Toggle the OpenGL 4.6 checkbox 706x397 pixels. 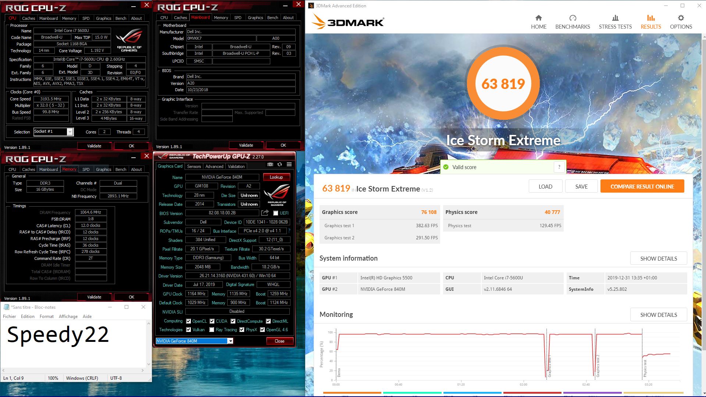tap(262, 330)
